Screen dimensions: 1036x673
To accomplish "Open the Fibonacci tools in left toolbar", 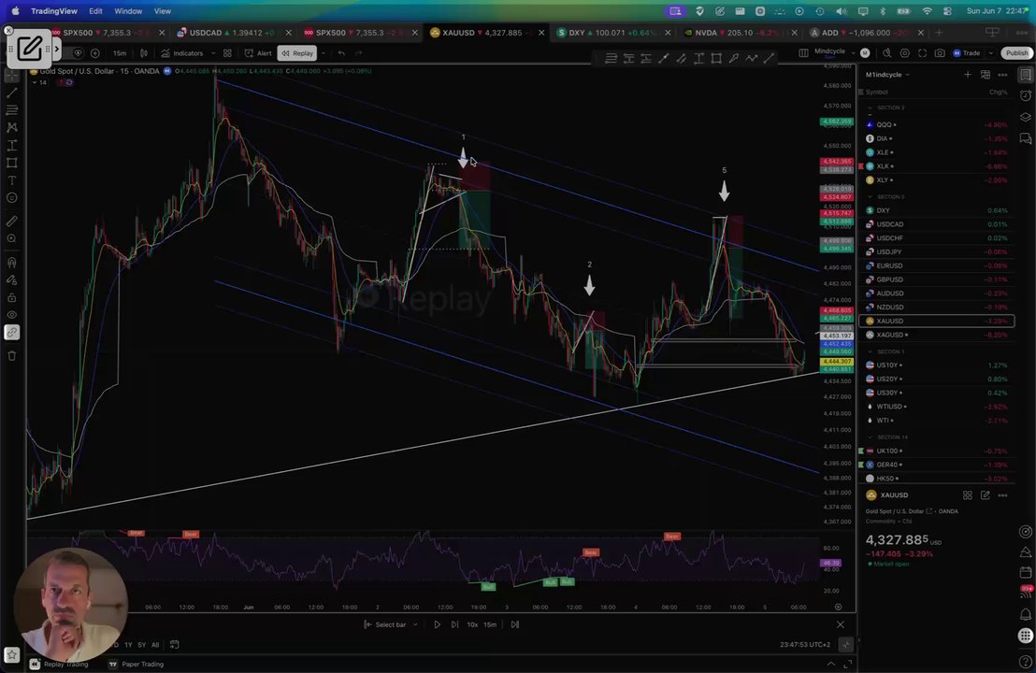I will coord(12,110).
